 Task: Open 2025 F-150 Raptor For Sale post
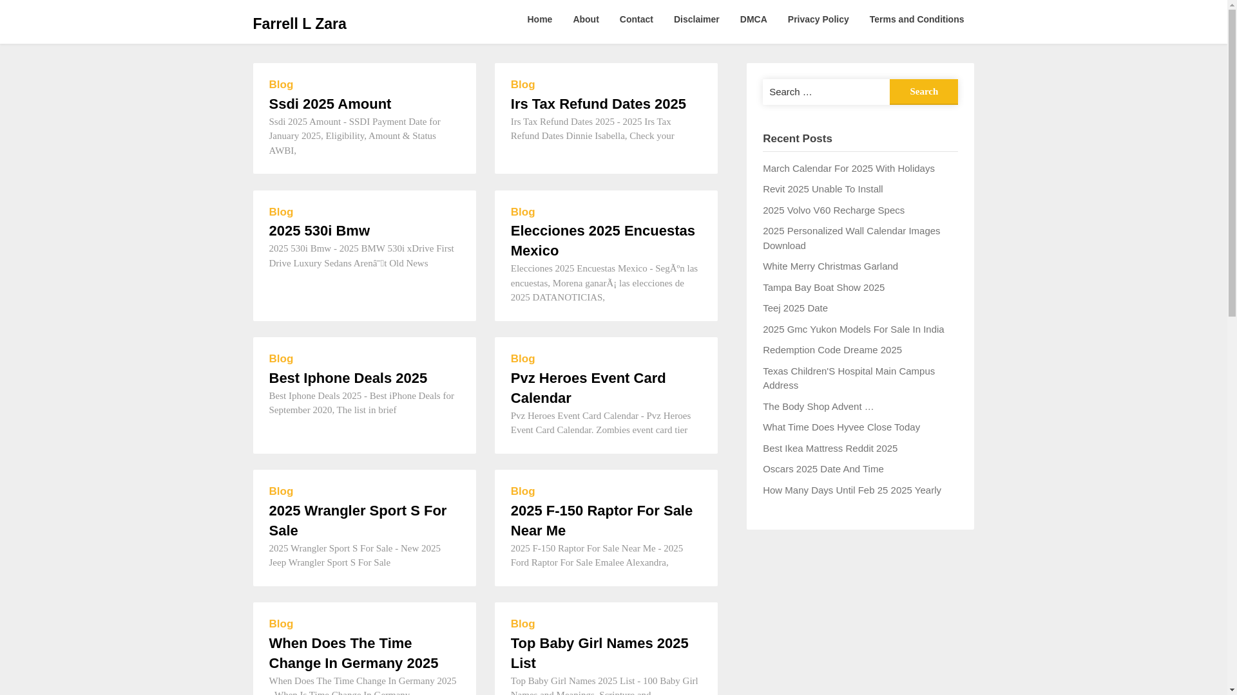point(601,521)
